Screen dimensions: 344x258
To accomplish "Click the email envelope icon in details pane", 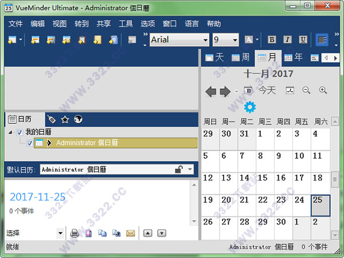I will point(130,233).
